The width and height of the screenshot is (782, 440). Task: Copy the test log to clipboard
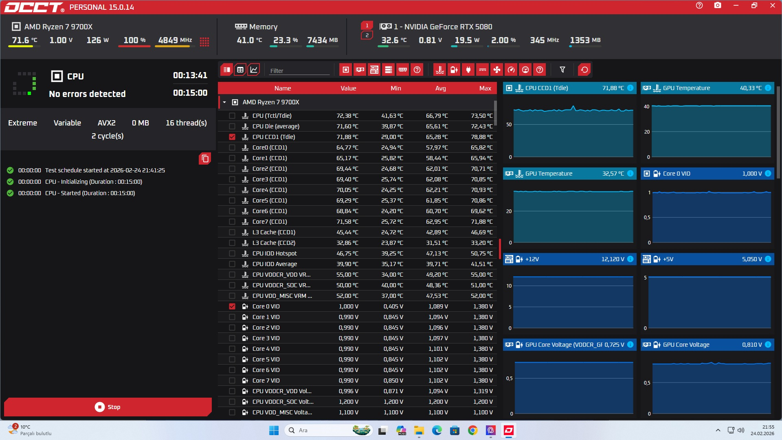pos(205,158)
